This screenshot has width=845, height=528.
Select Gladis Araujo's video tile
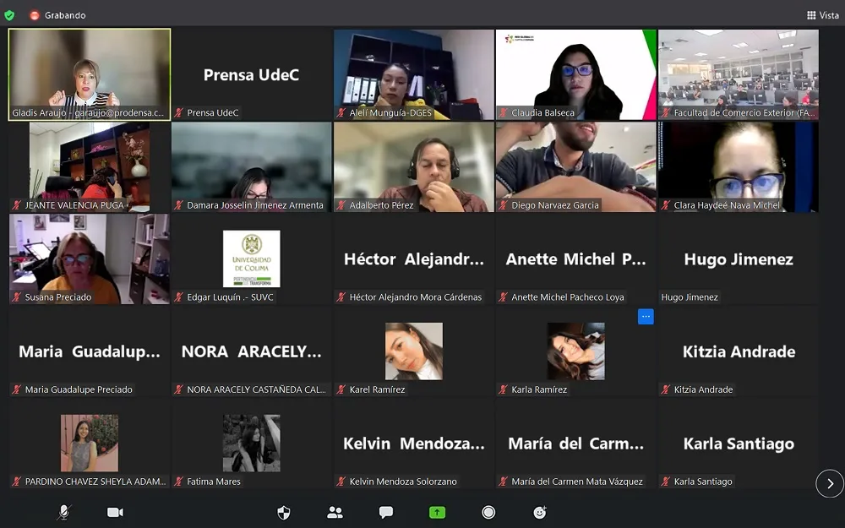[90, 74]
